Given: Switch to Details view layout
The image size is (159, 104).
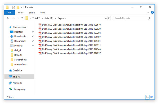Looking at the screenshot, I should [x=147, y=97].
